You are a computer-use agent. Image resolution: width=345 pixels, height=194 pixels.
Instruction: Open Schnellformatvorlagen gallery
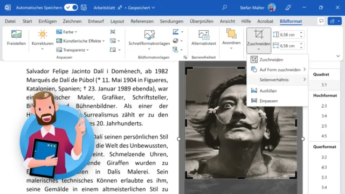point(149,40)
